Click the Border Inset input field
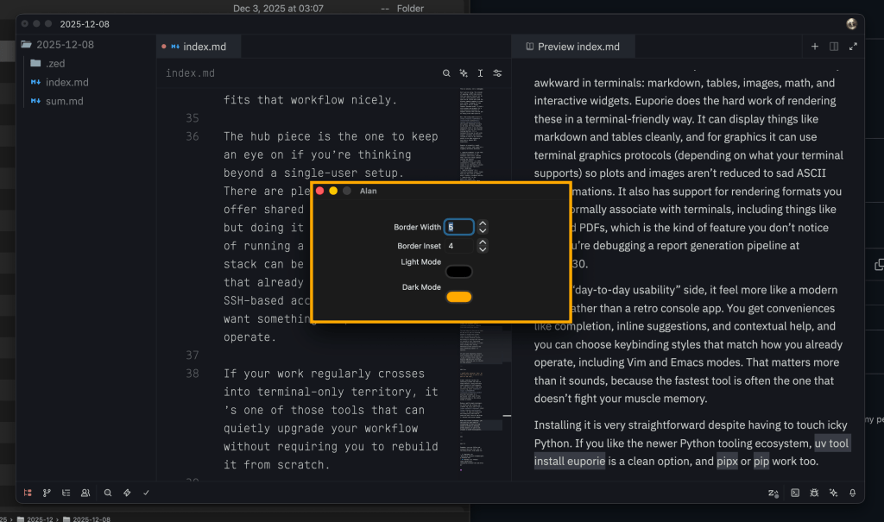 [458, 246]
